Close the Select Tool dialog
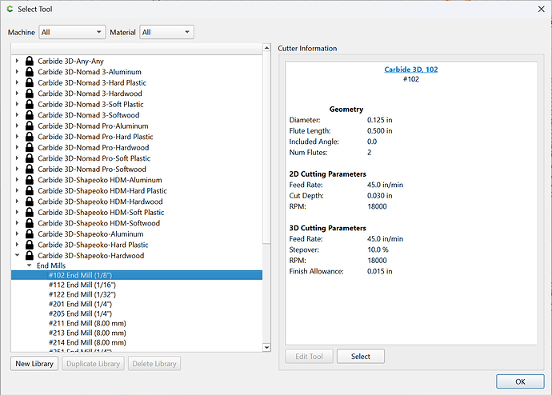This screenshot has height=395, width=552. [x=541, y=9]
